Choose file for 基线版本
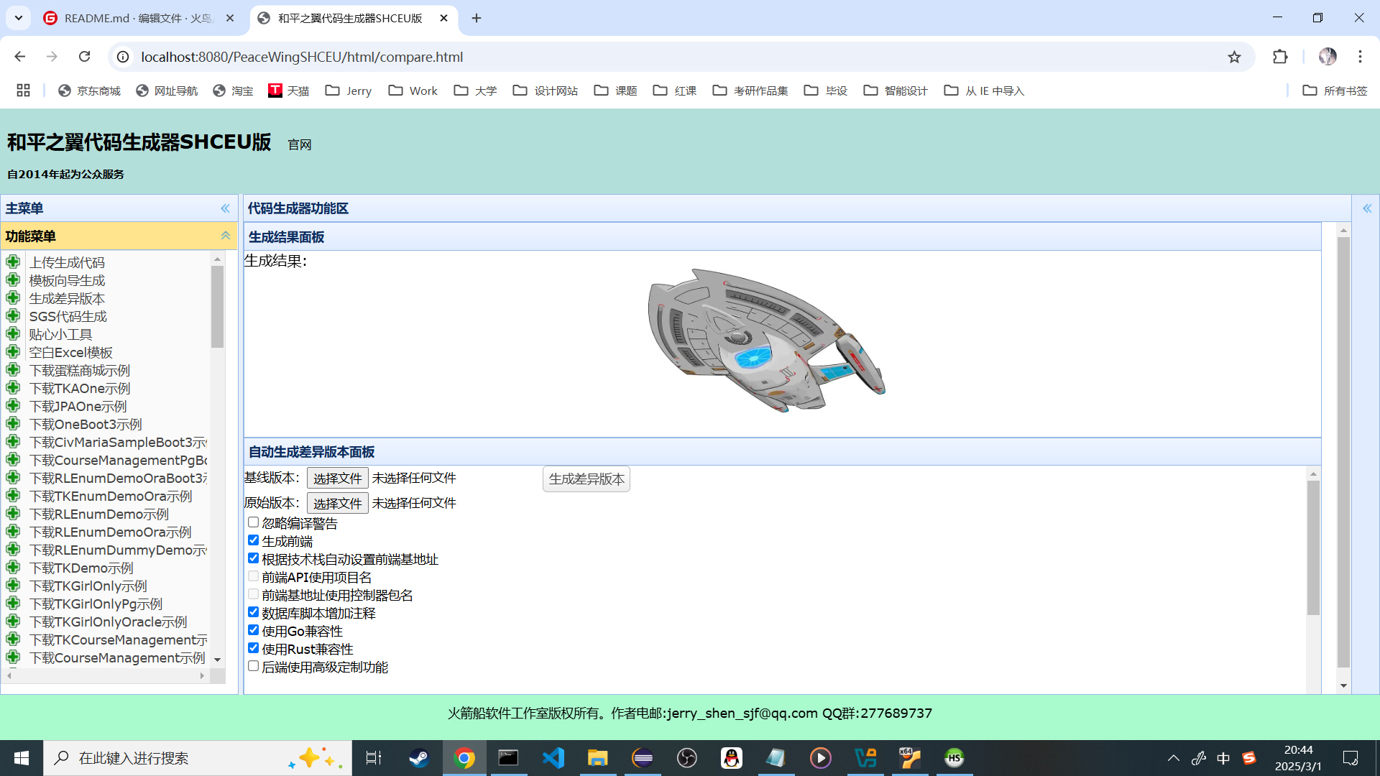Screen dimensions: 1380x776 (x=337, y=479)
